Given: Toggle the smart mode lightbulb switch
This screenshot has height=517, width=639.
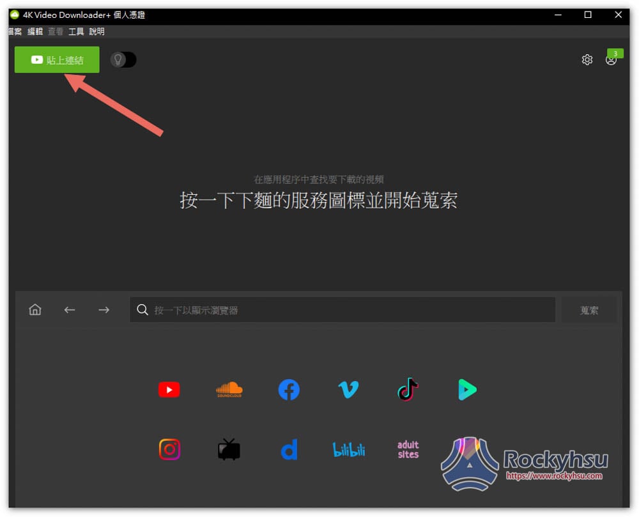Looking at the screenshot, I should [123, 60].
